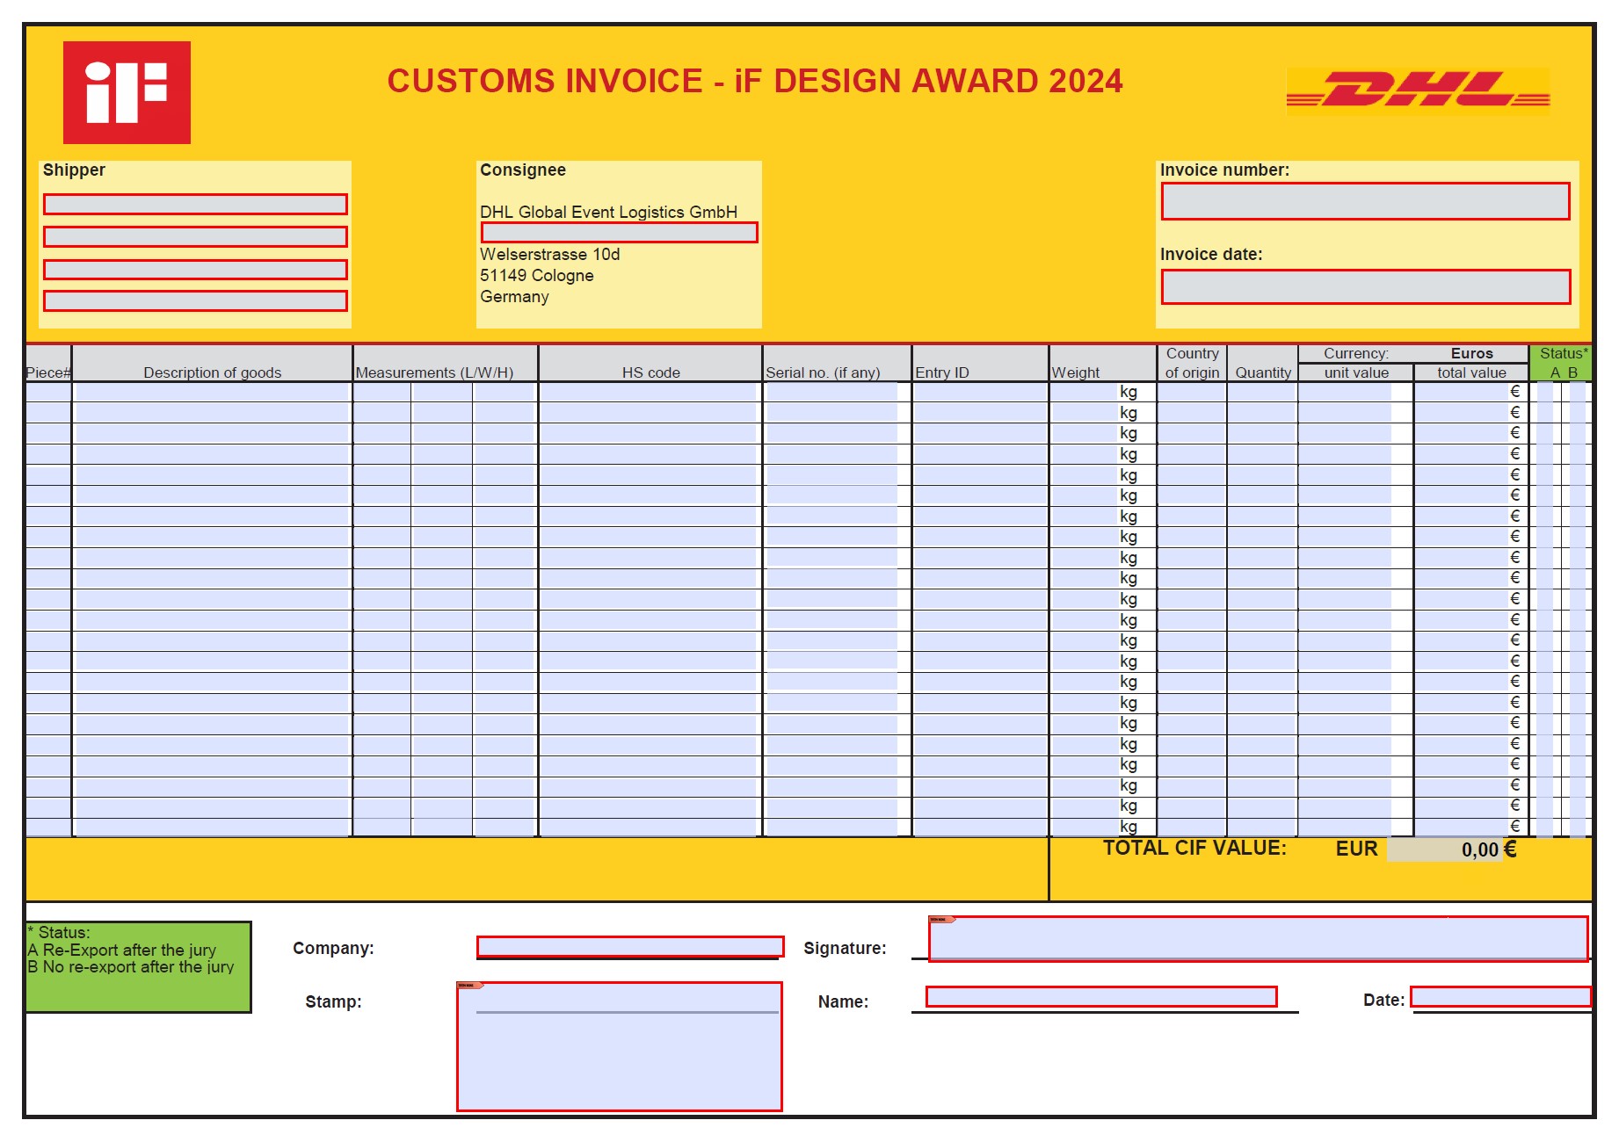
Task: Click the Date: label
Action: coord(1383,1000)
